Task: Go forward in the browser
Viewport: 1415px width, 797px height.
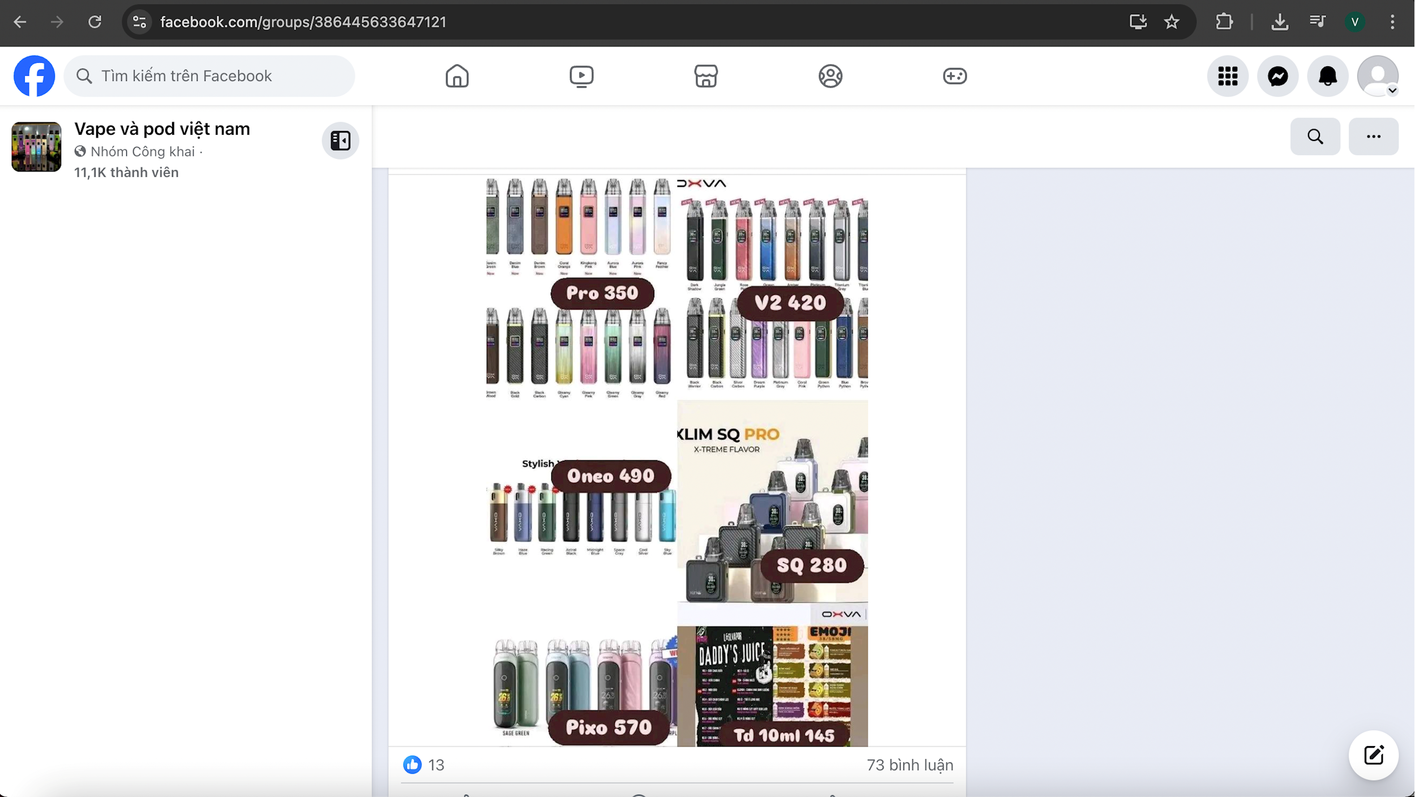Action: [x=57, y=22]
